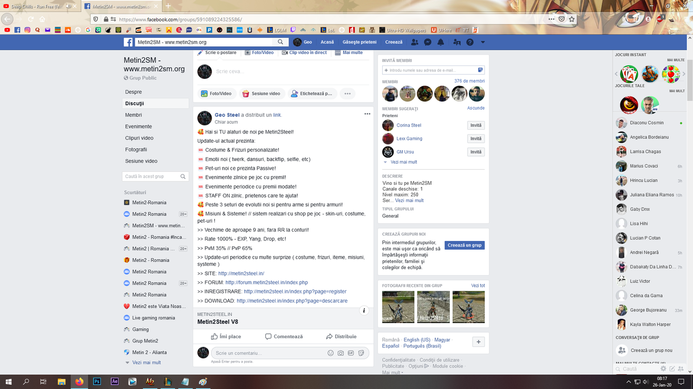Open the Evenimente group menu item
693x389 pixels.
(156, 126)
